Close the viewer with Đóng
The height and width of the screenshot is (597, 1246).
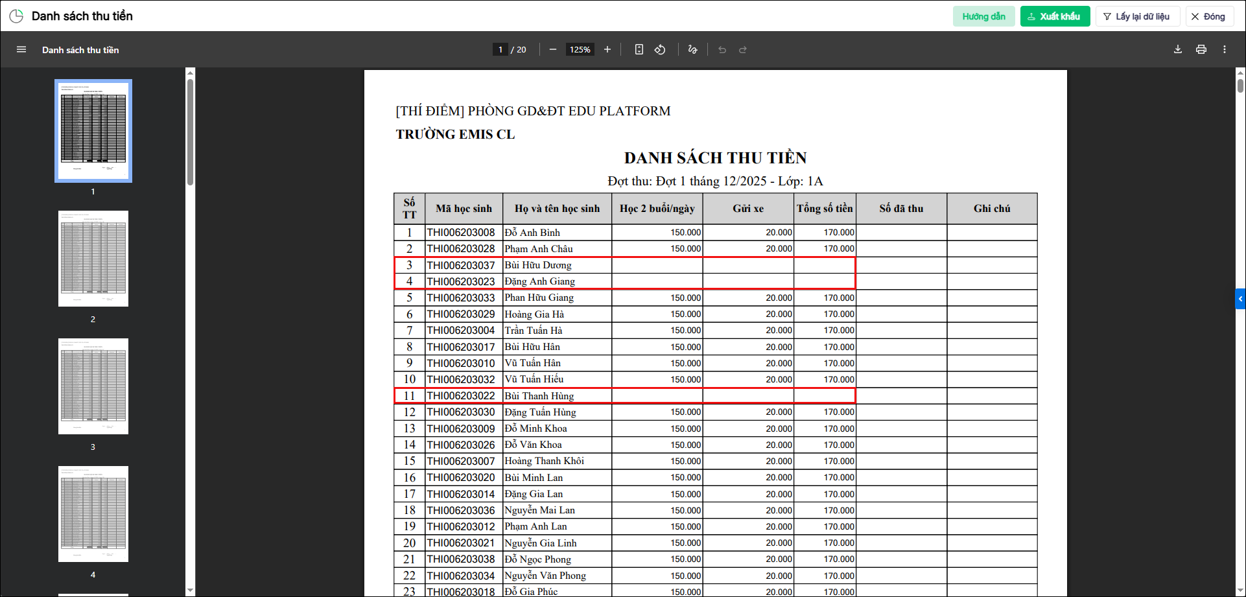(1208, 16)
